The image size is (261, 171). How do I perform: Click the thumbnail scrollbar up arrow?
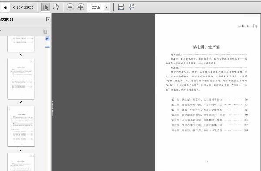pos(47,39)
